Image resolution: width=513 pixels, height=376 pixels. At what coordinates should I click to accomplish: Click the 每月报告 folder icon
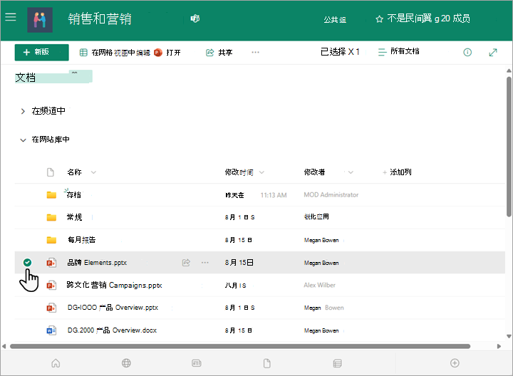click(51, 240)
